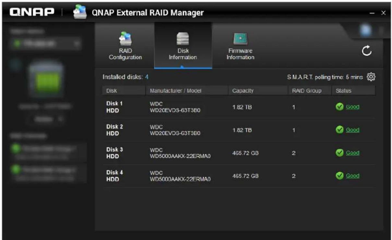Click the refresh icon
This screenshot has height=240, width=392.
[x=366, y=52]
